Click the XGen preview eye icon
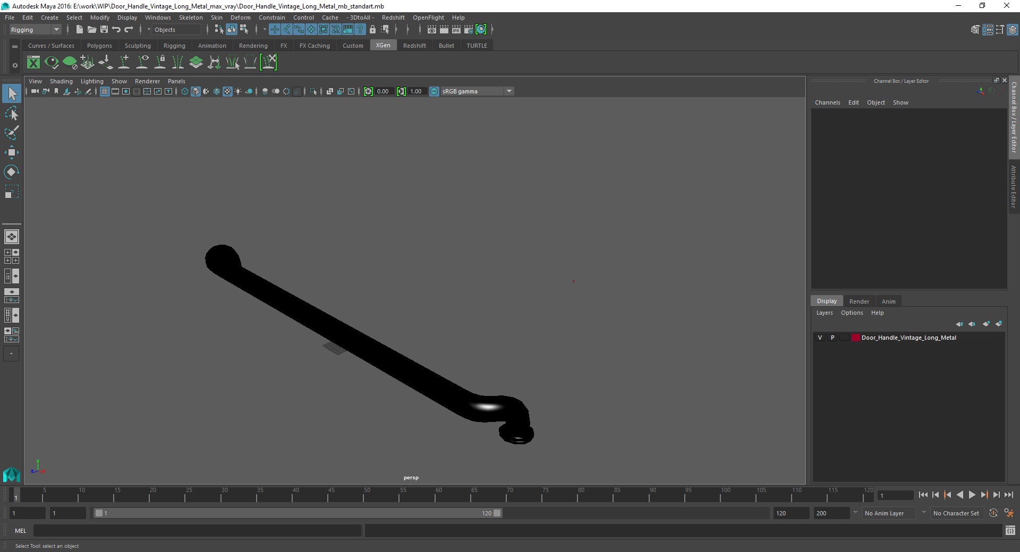 click(52, 63)
